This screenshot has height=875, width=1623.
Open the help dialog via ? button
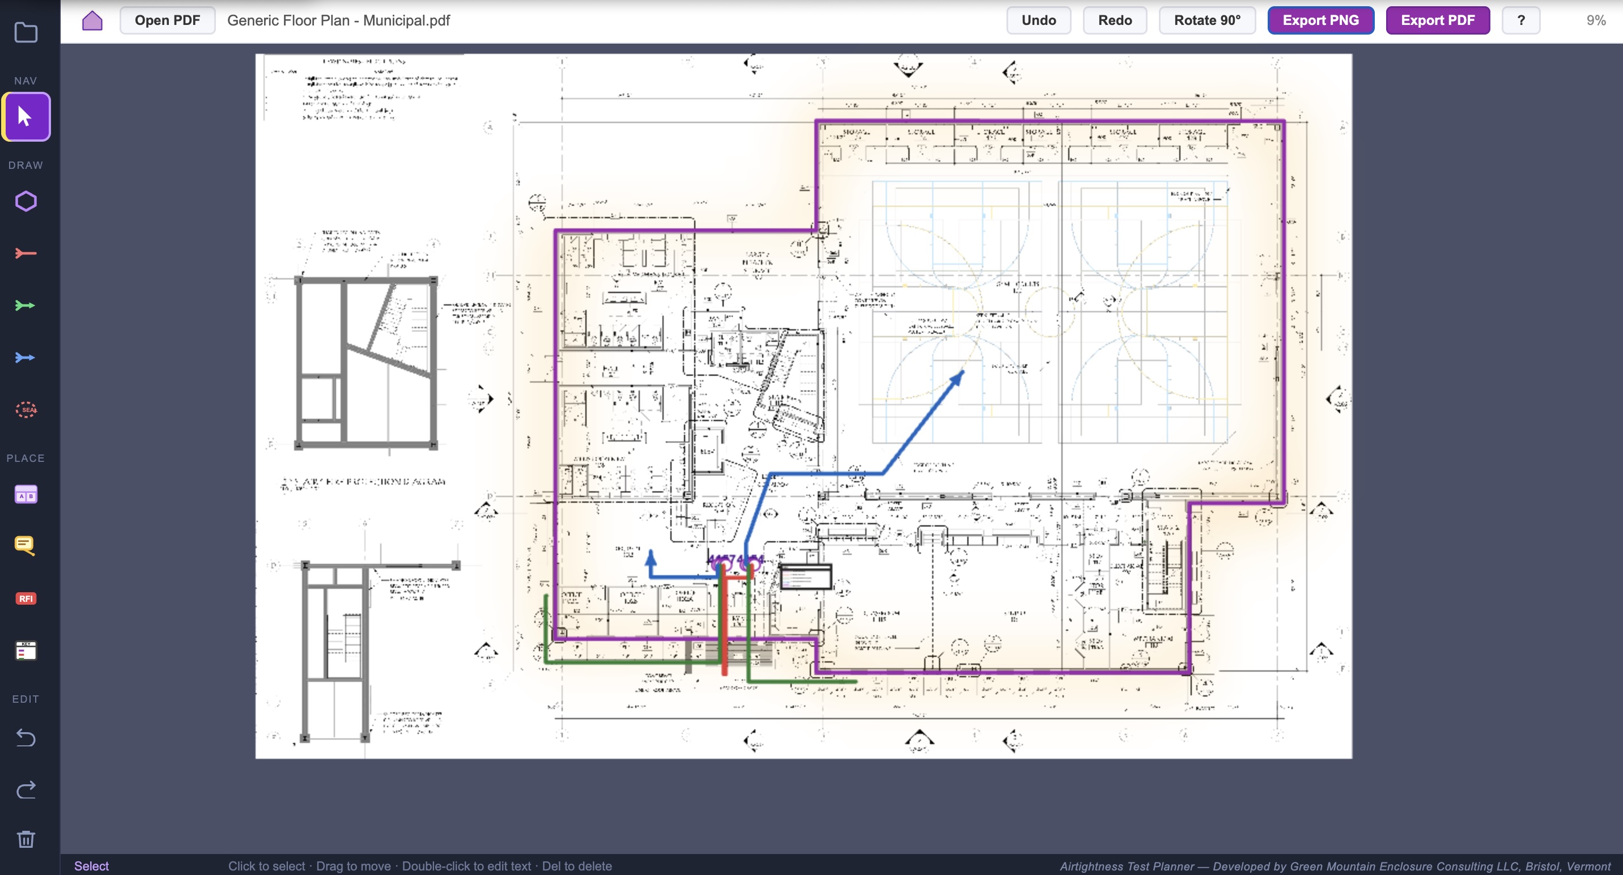[1520, 19]
